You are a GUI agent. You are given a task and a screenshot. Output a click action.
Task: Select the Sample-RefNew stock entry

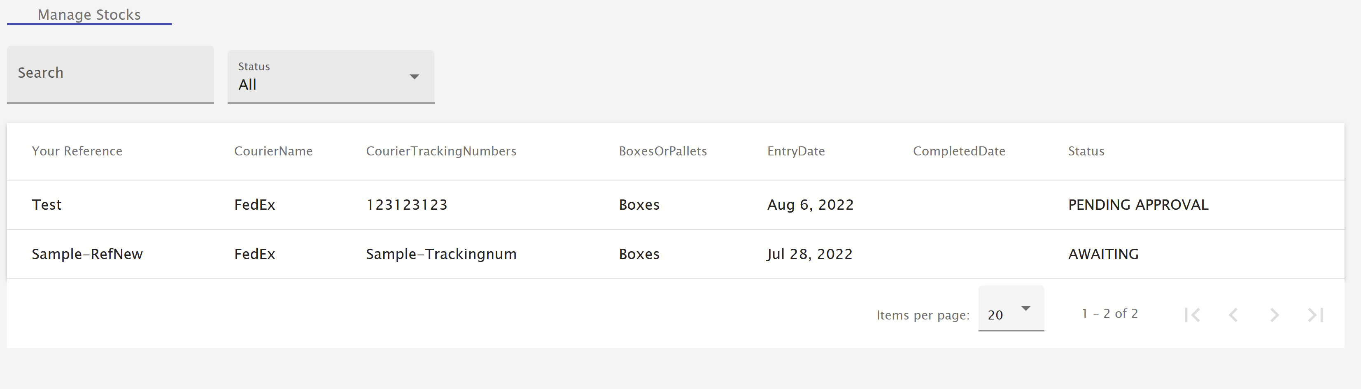(x=87, y=254)
